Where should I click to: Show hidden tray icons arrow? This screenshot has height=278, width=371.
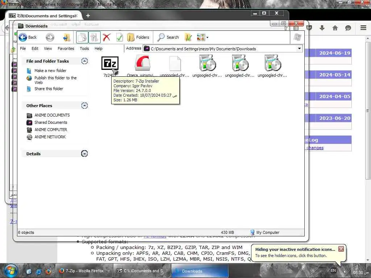(344, 271)
